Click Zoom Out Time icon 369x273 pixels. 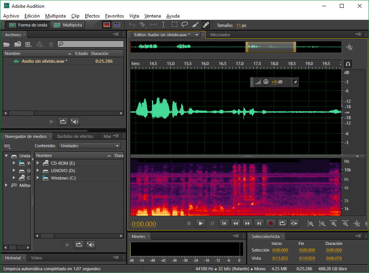click(x=345, y=224)
